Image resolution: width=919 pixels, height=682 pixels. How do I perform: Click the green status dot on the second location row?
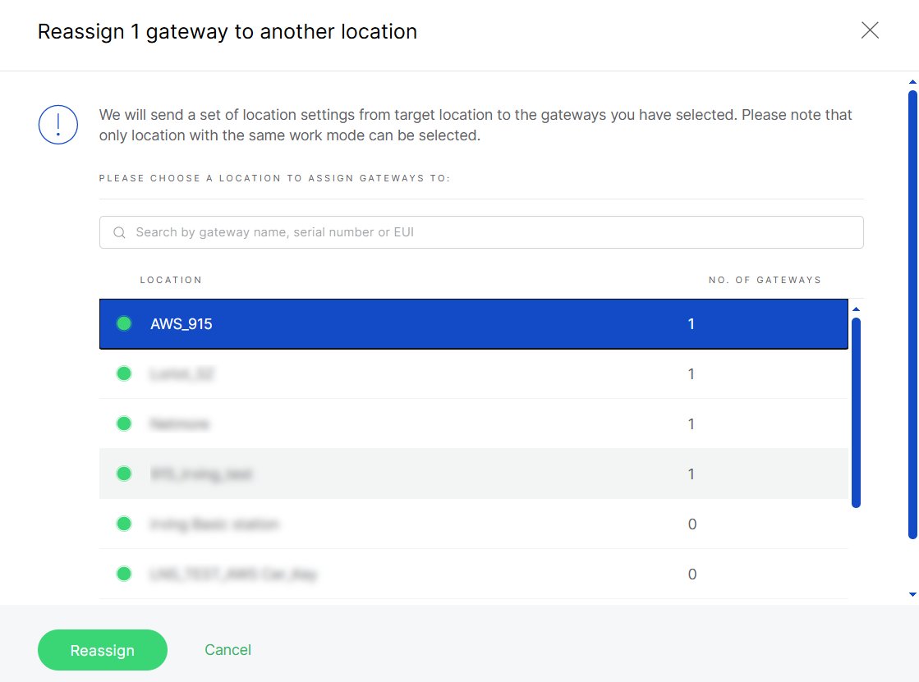[124, 373]
